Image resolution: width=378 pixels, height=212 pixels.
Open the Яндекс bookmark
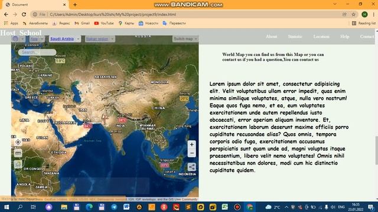[x=61, y=23]
